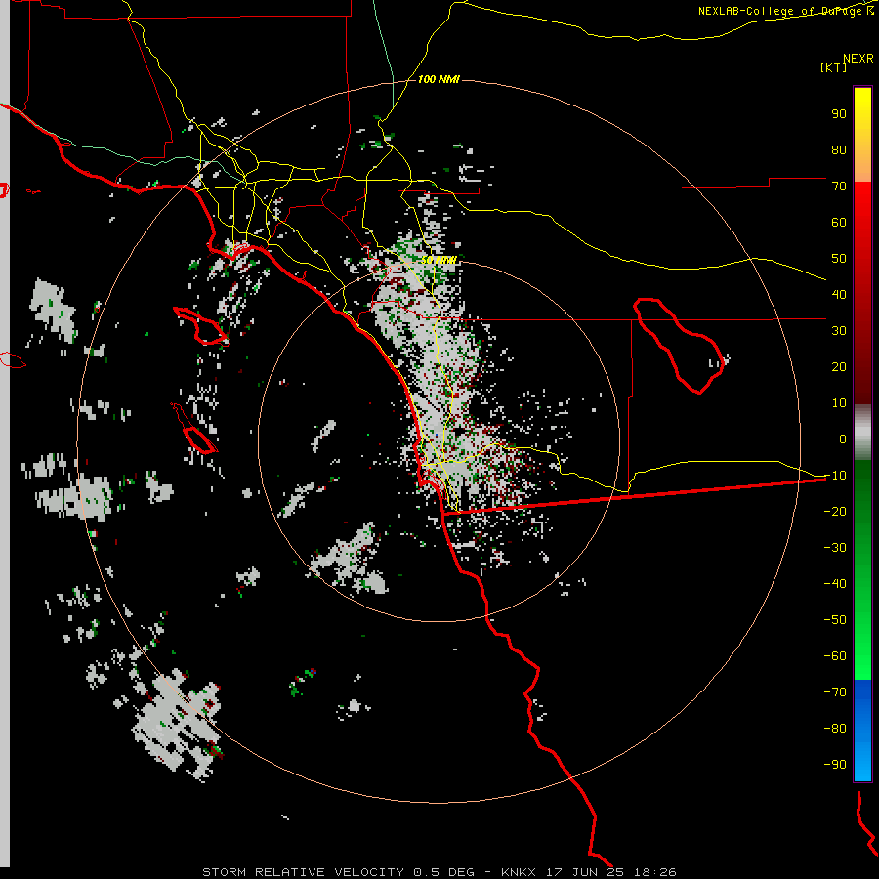Click the -80 value on velocity scale
Image resolution: width=879 pixels, height=879 pixels.
835,729
